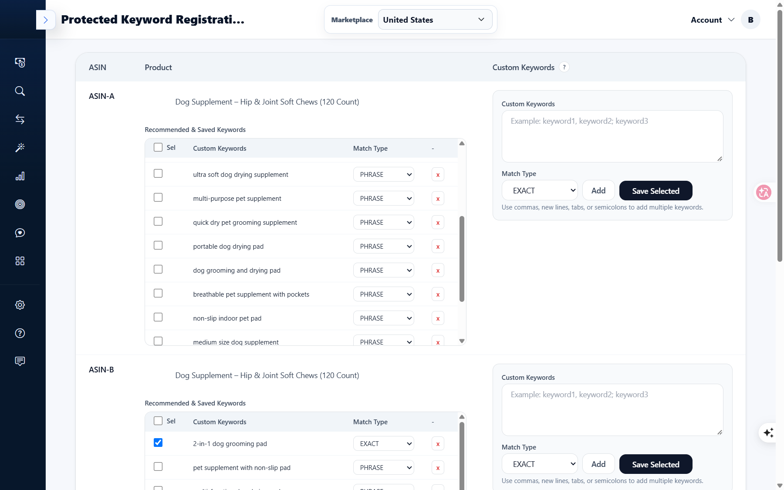Uncheck '2-in-1 dog grooming pad' row
This screenshot has width=784, height=490.
(x=158, y=443)
